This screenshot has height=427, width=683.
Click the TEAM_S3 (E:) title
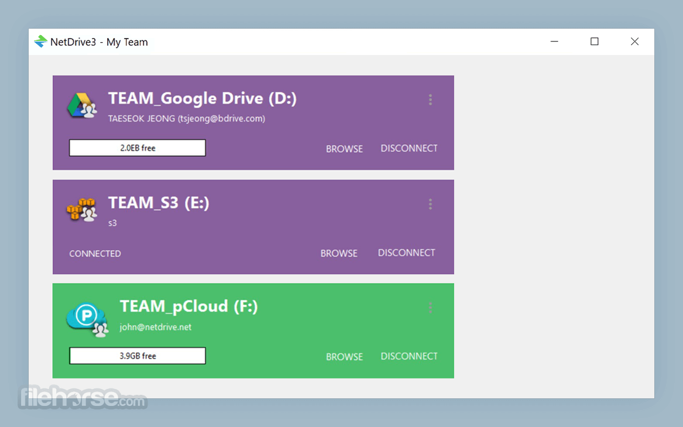pyautogui.click(x=159, y=203)
